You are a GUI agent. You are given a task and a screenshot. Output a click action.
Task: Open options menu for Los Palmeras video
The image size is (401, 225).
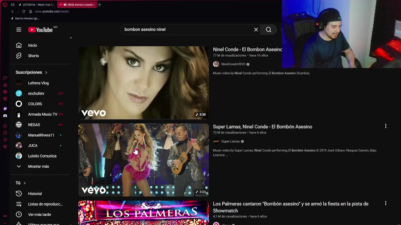(386, 203)
